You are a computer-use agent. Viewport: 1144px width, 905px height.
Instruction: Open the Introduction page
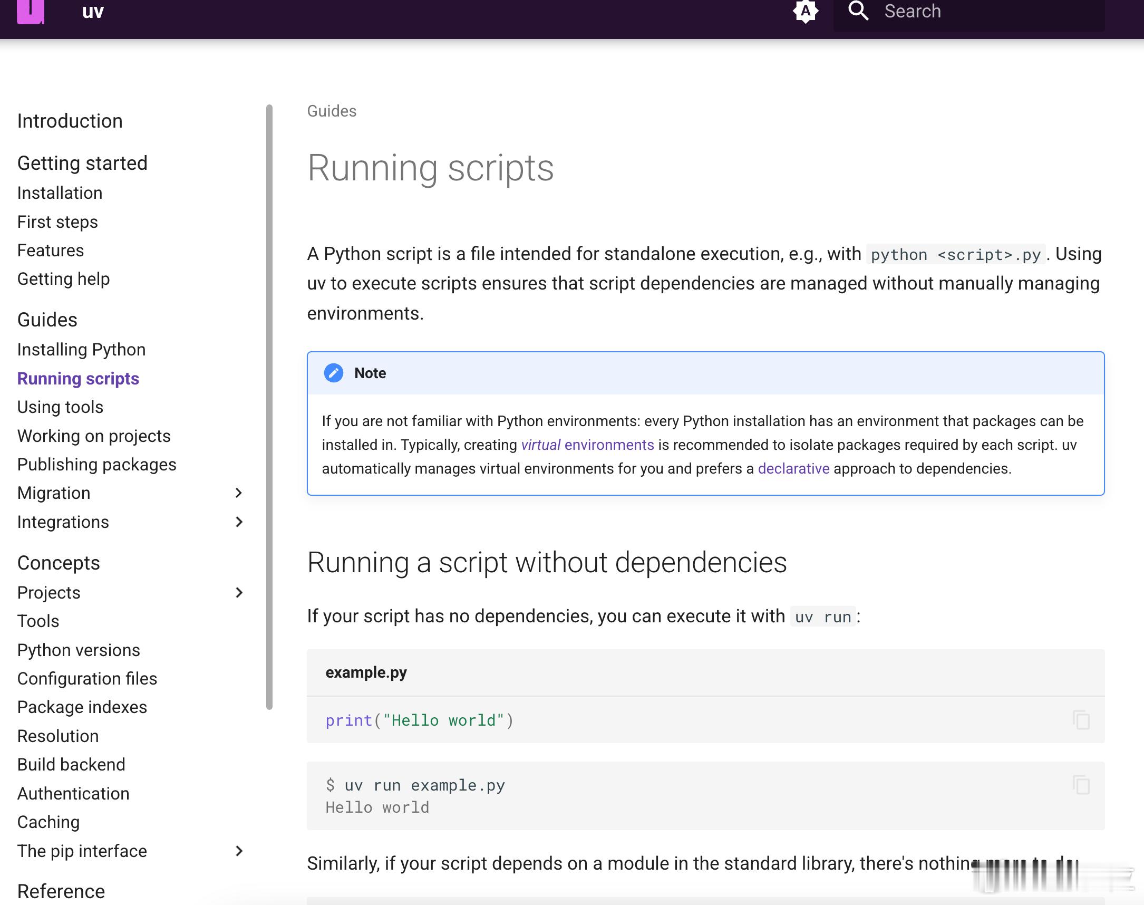(x=70, y=121)
